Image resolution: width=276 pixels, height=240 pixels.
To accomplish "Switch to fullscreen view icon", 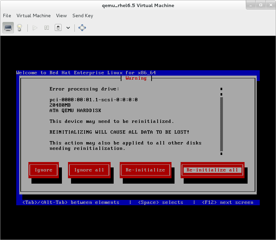I will pos(82,28).
